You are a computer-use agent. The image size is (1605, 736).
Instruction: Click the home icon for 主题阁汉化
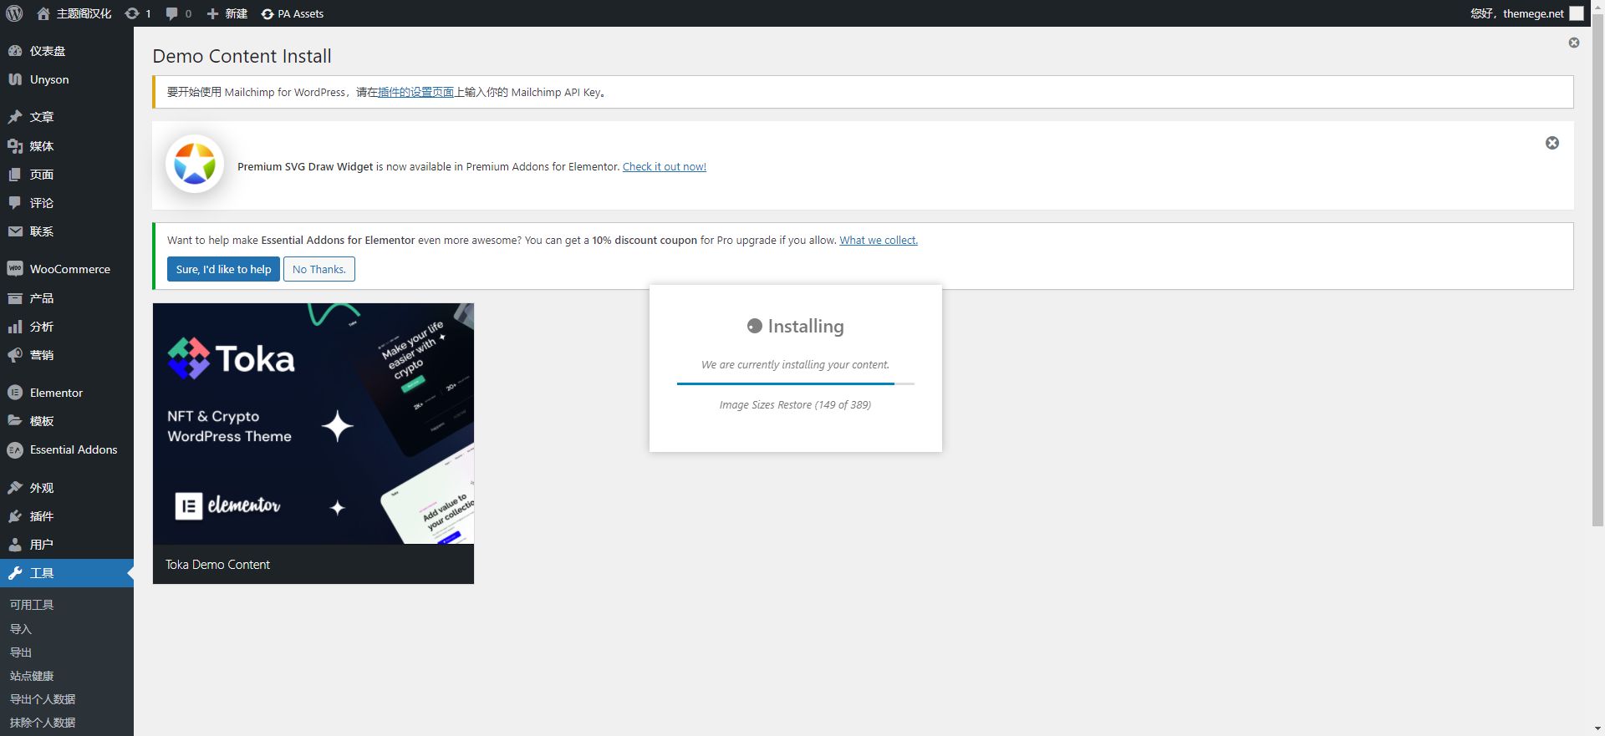pyautogui.click(x=43, y=13)
